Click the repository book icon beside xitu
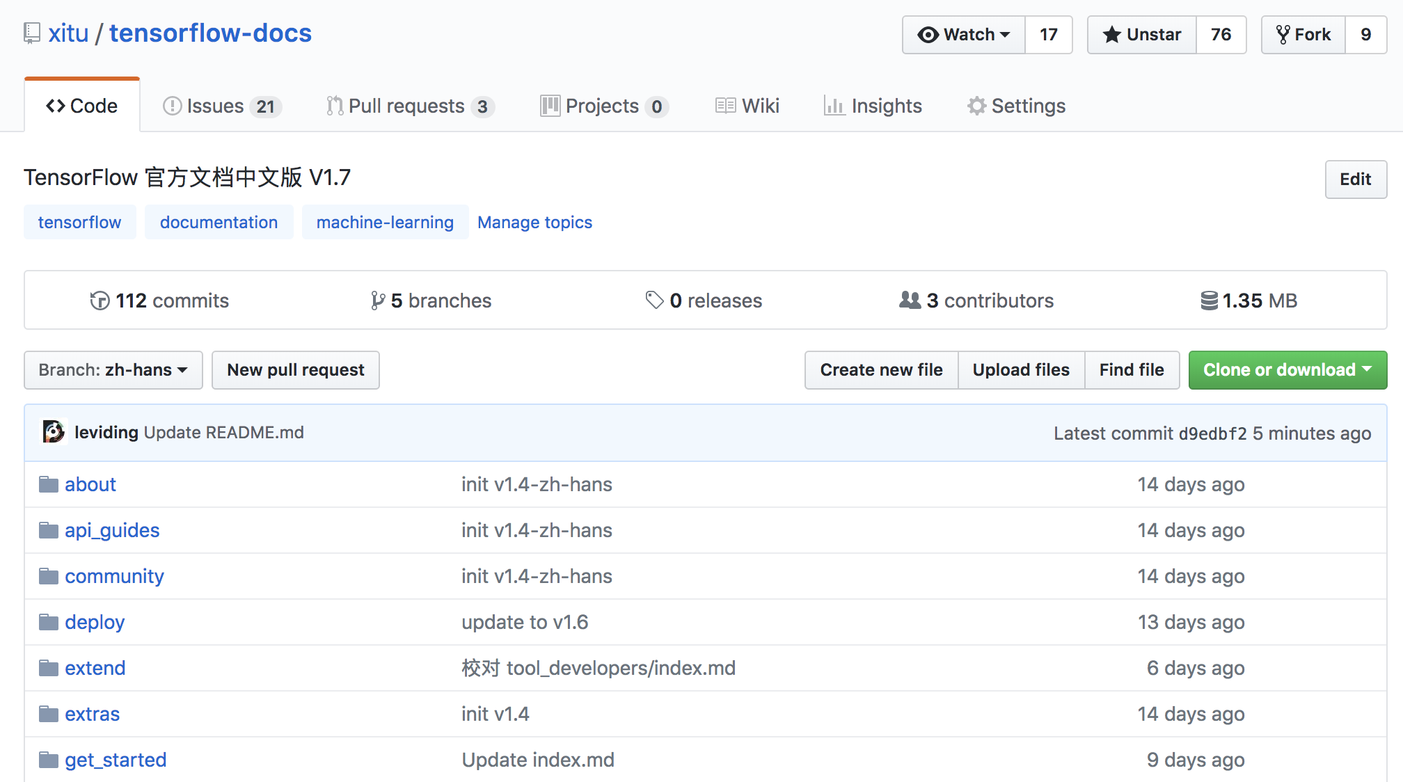This screenshot has width=1403, height=782. tap(32, 33)
